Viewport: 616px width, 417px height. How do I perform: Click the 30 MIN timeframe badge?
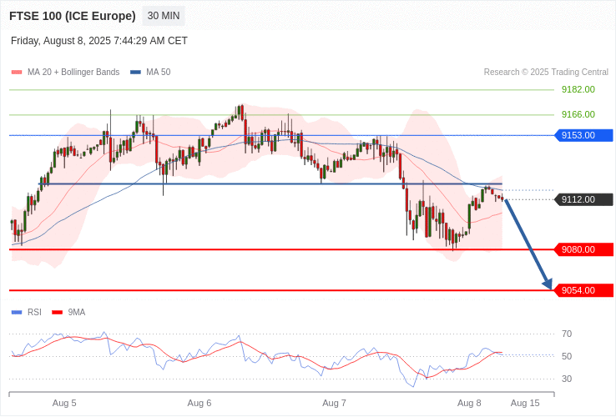pyautogui.click(x=164, y=16)
